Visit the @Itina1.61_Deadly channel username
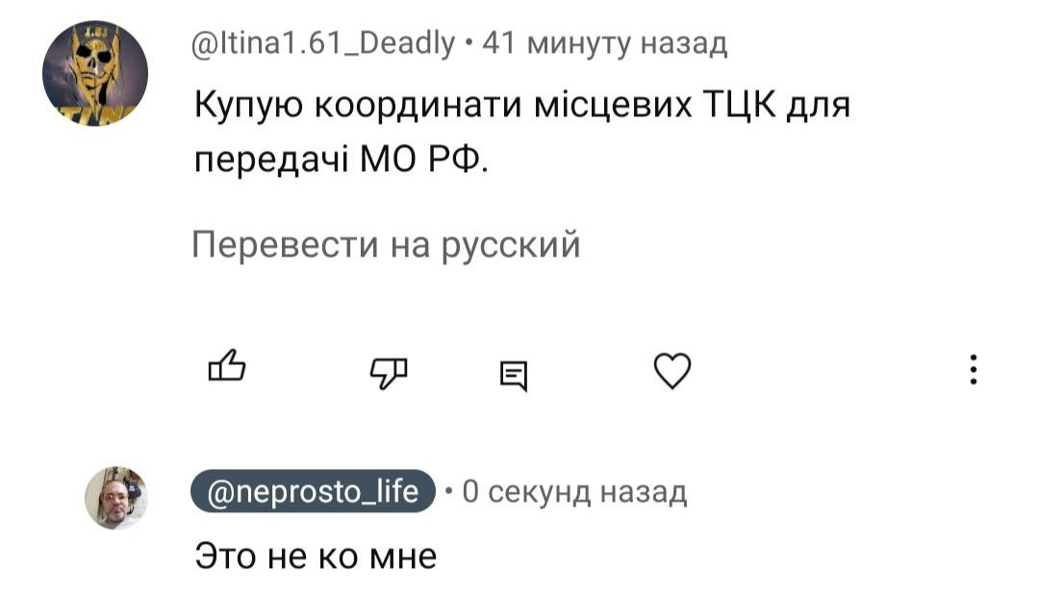Screen dimensions: 1039x616 [323, 43]
